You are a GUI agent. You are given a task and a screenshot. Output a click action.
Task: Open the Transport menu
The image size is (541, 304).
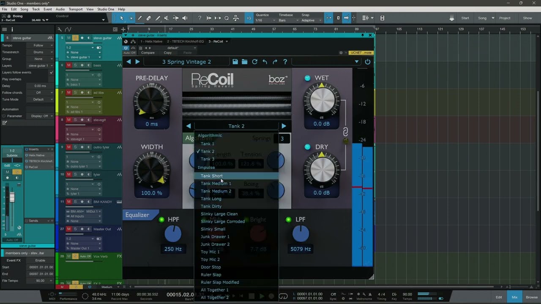tap(76, 9)
